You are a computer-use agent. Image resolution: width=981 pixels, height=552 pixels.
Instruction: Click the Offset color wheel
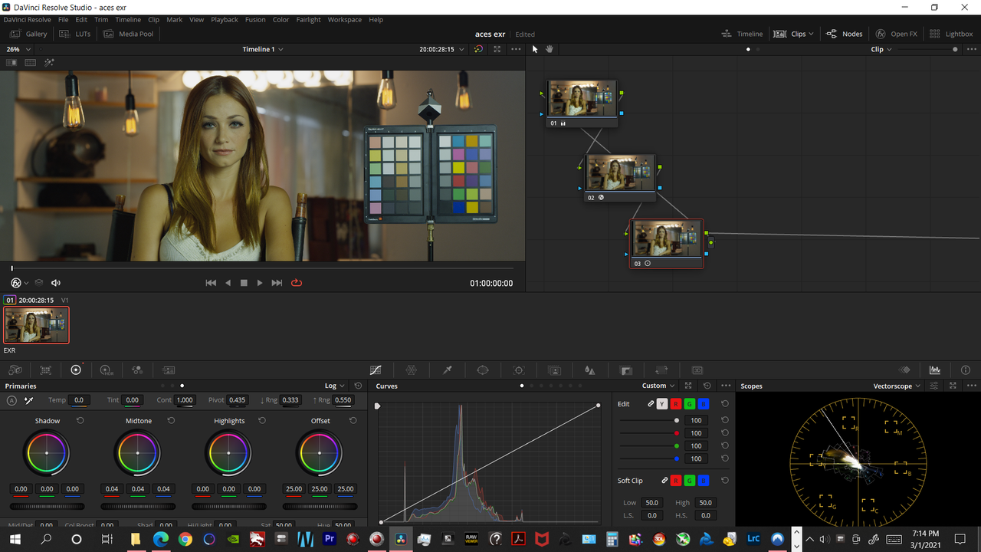point(320,453)
